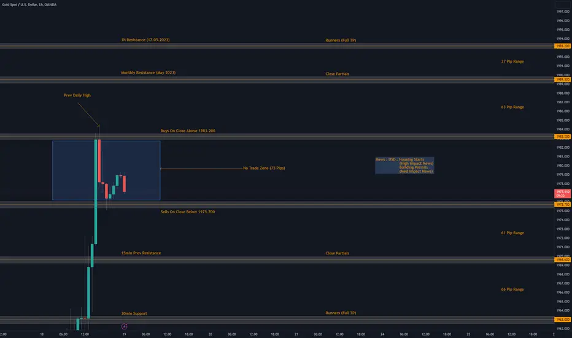
Task: Select the 61 Pip Range label
Action: tap(512, 233)
